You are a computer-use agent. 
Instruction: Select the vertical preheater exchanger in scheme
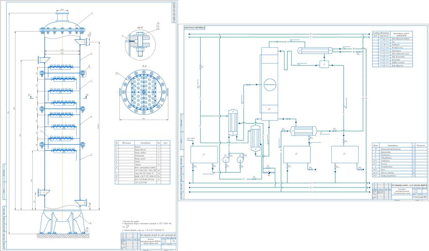point(233,123)
